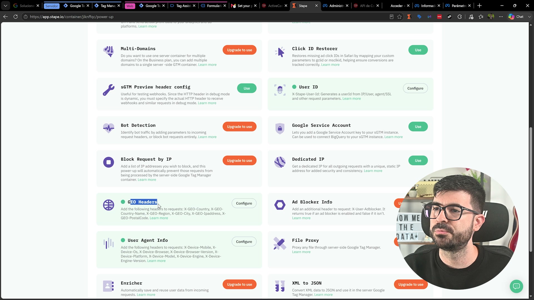Viewport: 534px width, 300px height.
Task: Configure the GEO Headers power-up
Action: tap(244, 203)
